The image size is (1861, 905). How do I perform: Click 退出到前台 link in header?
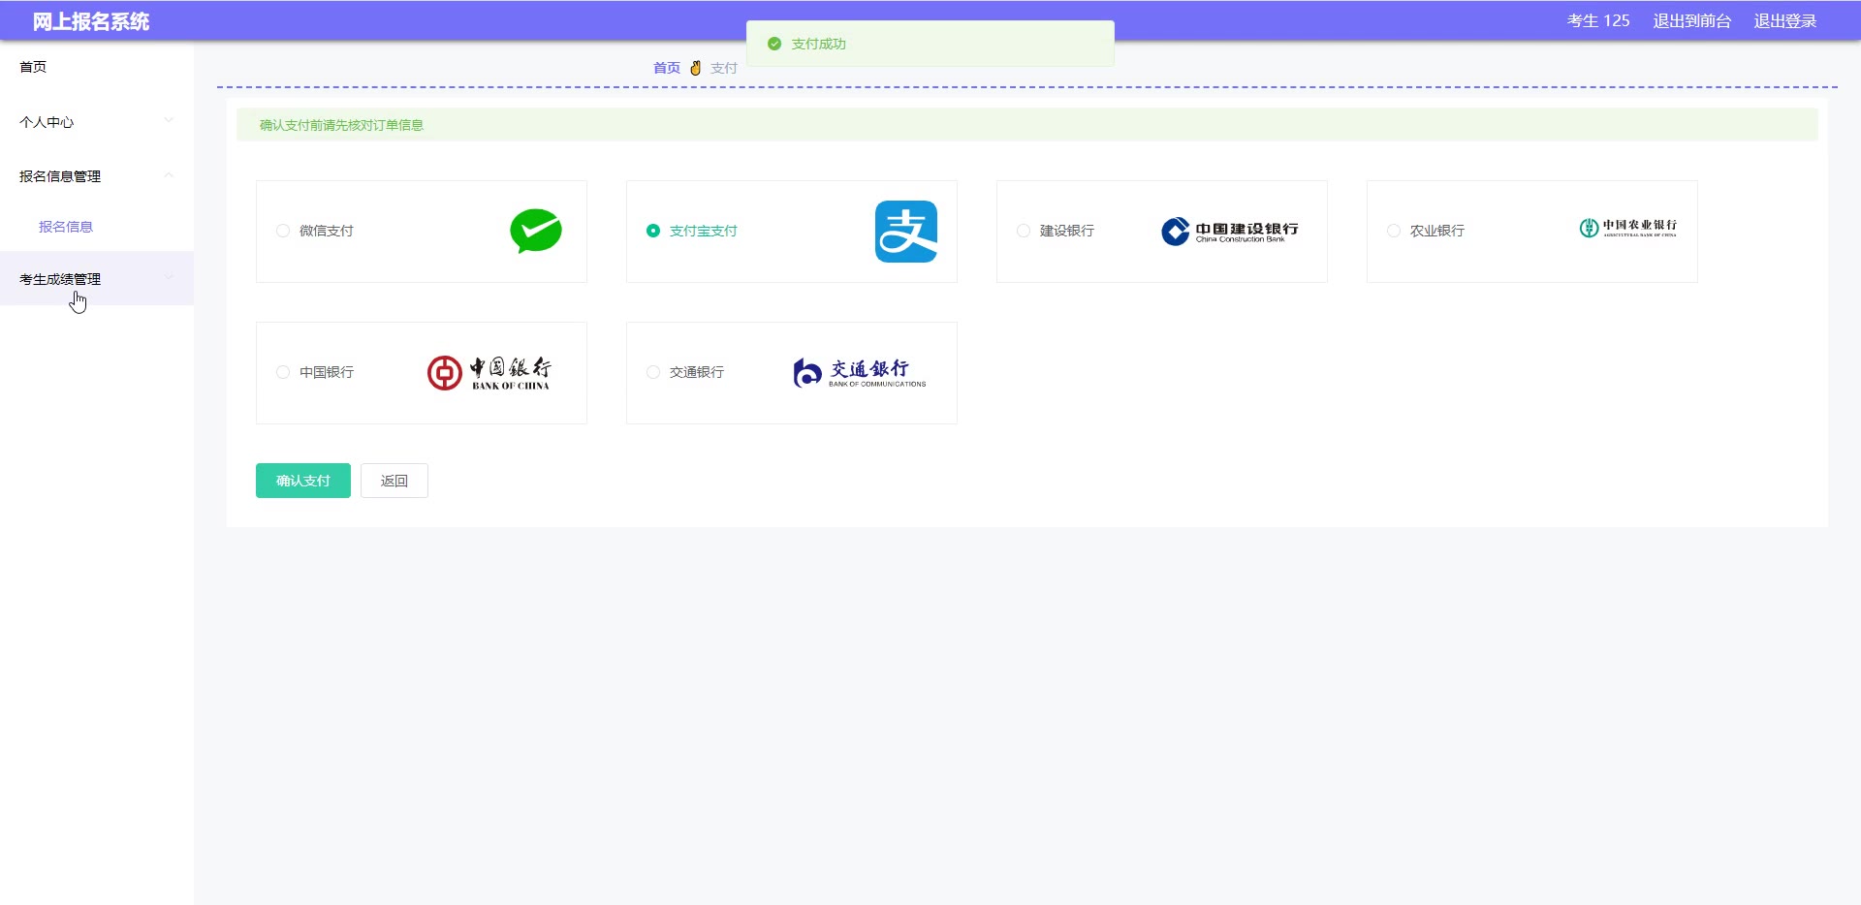(1692, 20)
